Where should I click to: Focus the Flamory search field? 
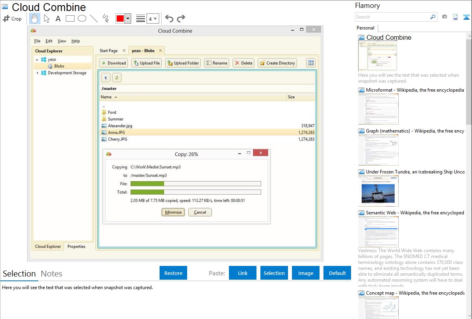pyautogui.click(x=392, y=17)
